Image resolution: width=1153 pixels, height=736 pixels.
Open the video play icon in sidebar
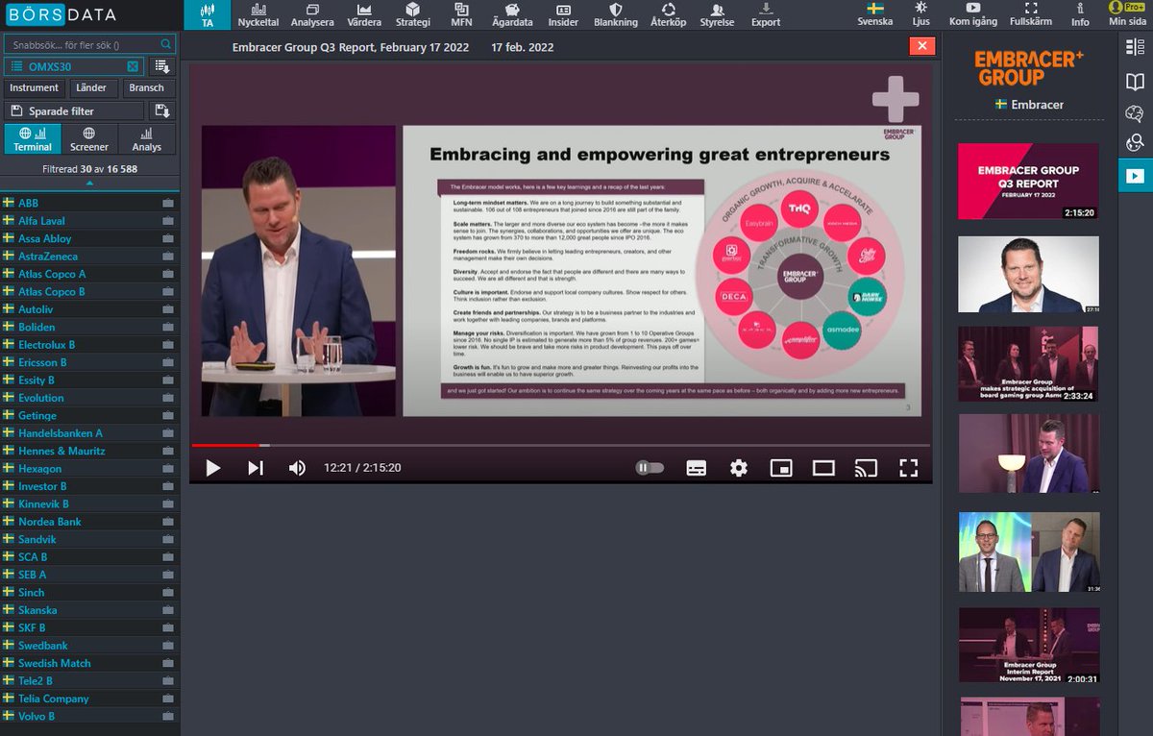(x=1136, y=176)
